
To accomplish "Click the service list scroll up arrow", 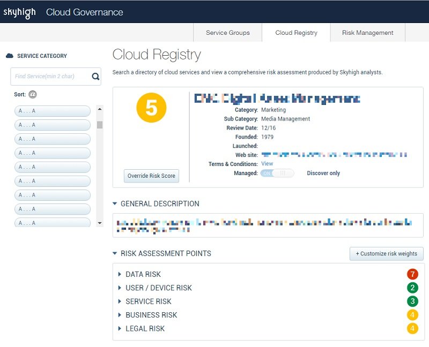I will [100, 109].
